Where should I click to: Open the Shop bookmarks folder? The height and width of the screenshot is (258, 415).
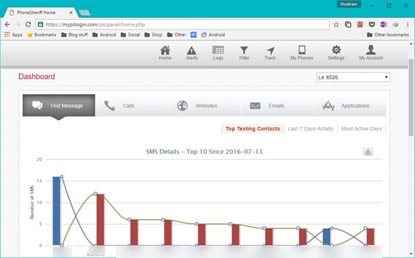click(154, 34)
